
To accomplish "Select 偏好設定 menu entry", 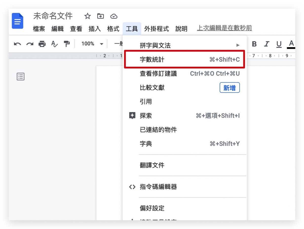I will (x=185, y=208).
